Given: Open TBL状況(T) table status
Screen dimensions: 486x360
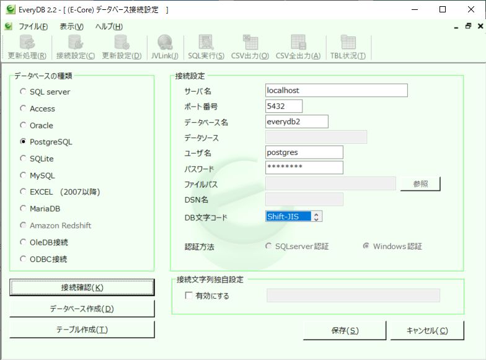Looking at the screenshot, I should (348, 47).
